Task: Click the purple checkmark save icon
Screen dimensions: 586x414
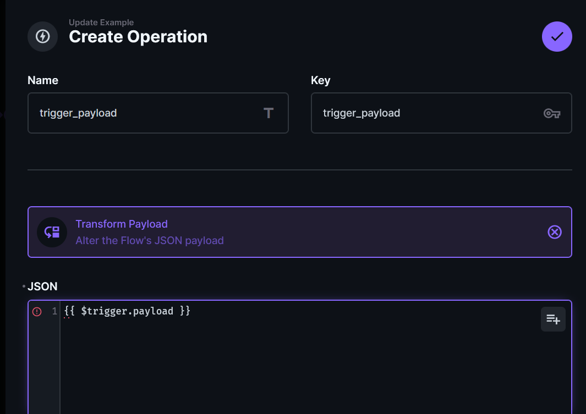Action: 557,36
